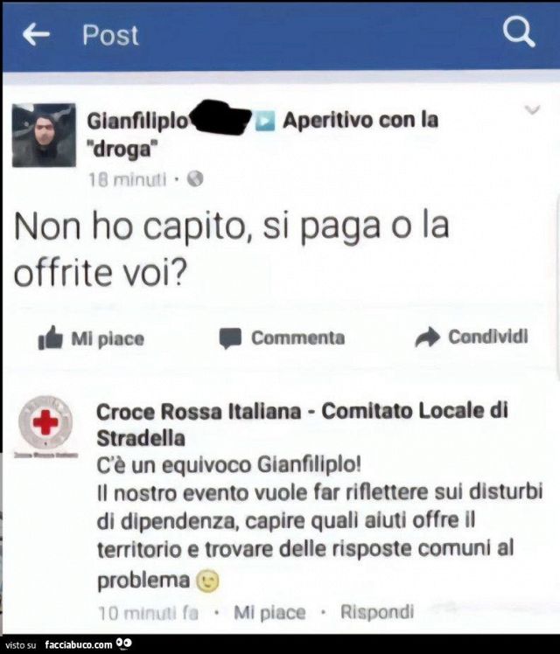Image resolution: width=560 pixels, height=654 pixels.
Task: Click the 10 minuti fa comment timestamp
Action: (x=148, y=613)
